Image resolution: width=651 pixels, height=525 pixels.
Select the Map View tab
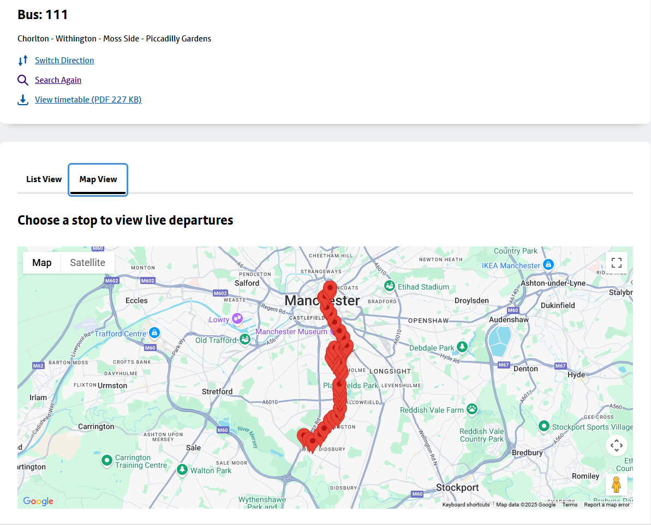pos(98,179)
